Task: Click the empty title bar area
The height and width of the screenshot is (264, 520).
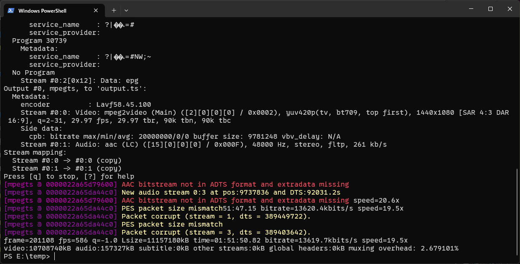Action: tap(295, 9)
